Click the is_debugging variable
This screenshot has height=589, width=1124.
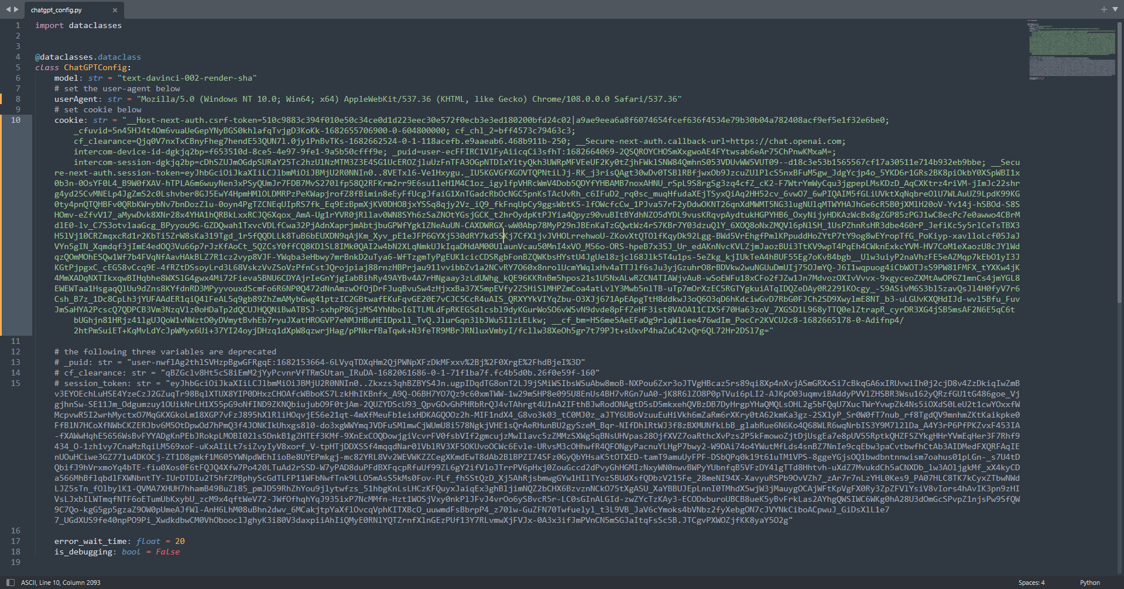tap(83, 552)
